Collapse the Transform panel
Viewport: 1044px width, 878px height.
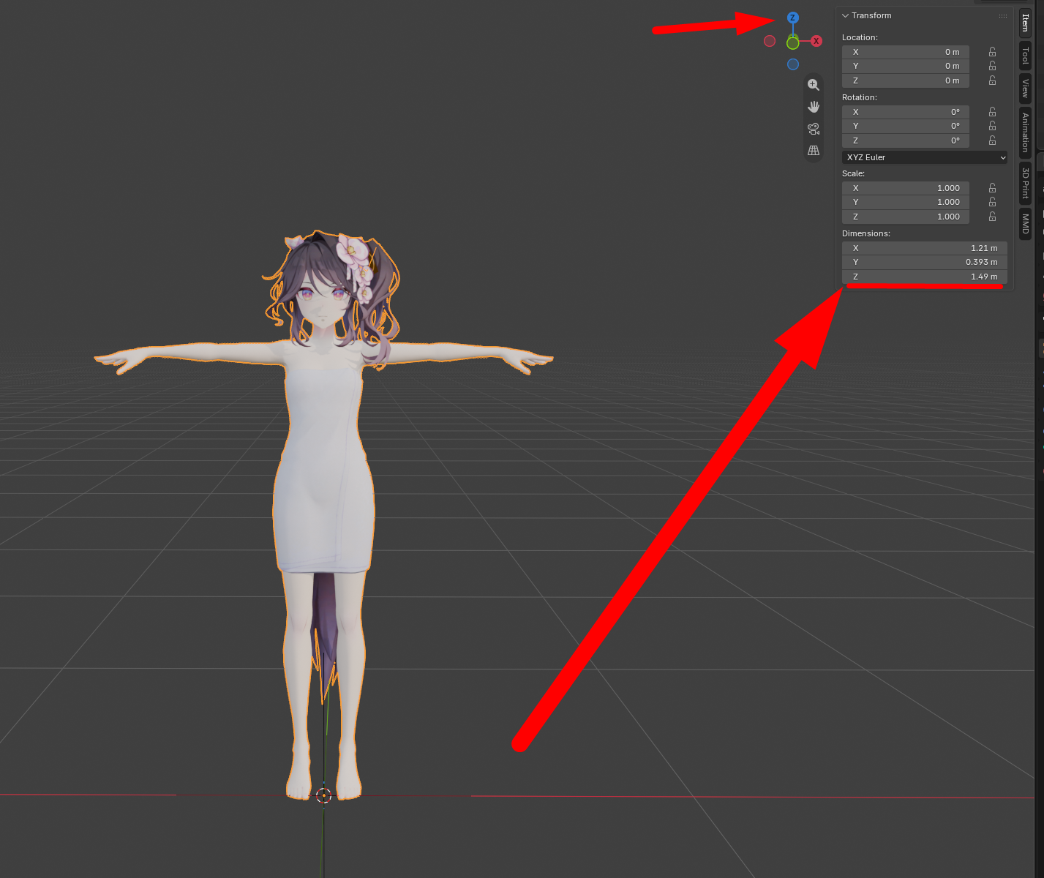[846, 15]
